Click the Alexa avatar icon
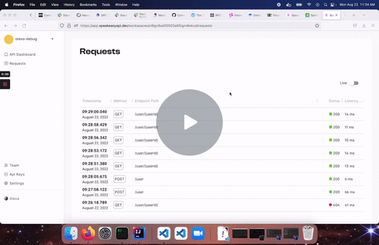 point(6,199)
